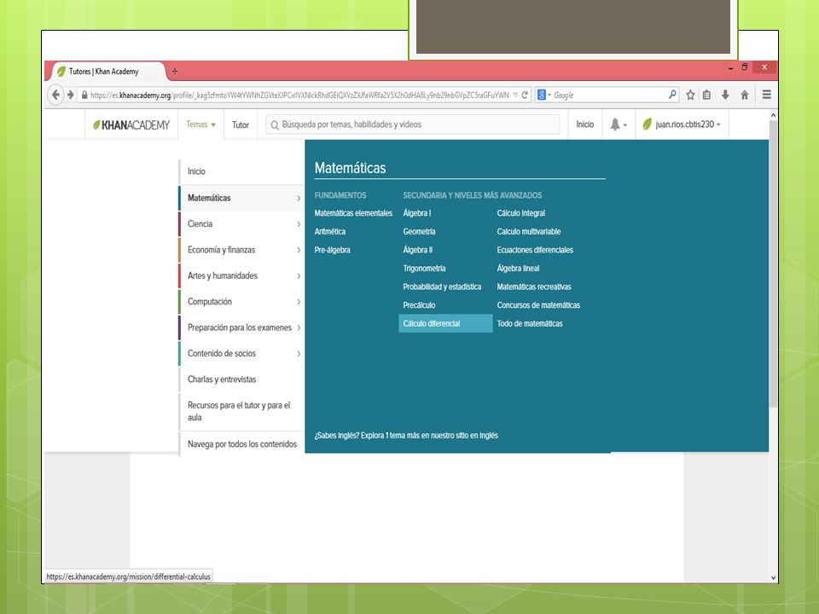Click the browser forward arrow button
Image resolution: width=819 pixels, height=614 pixels.
pyautogui.click(x=71, y=95)
